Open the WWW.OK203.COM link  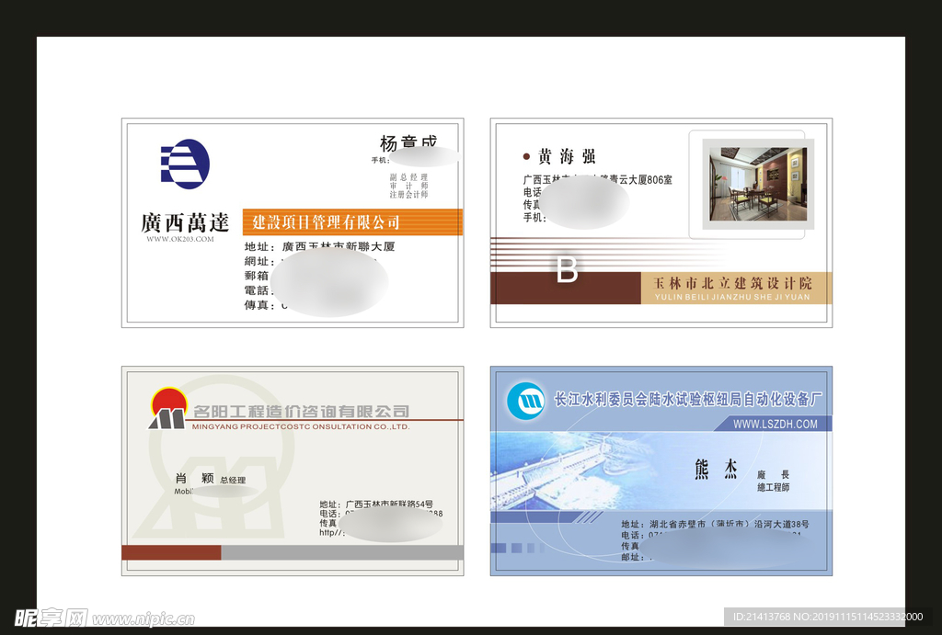click(x=180, y=239)
